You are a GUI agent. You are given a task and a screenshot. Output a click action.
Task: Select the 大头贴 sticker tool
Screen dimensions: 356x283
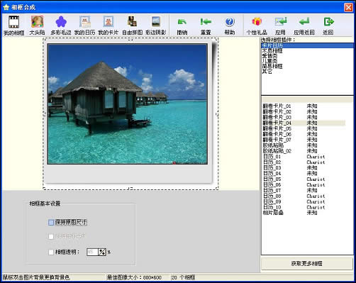point(38,21)
